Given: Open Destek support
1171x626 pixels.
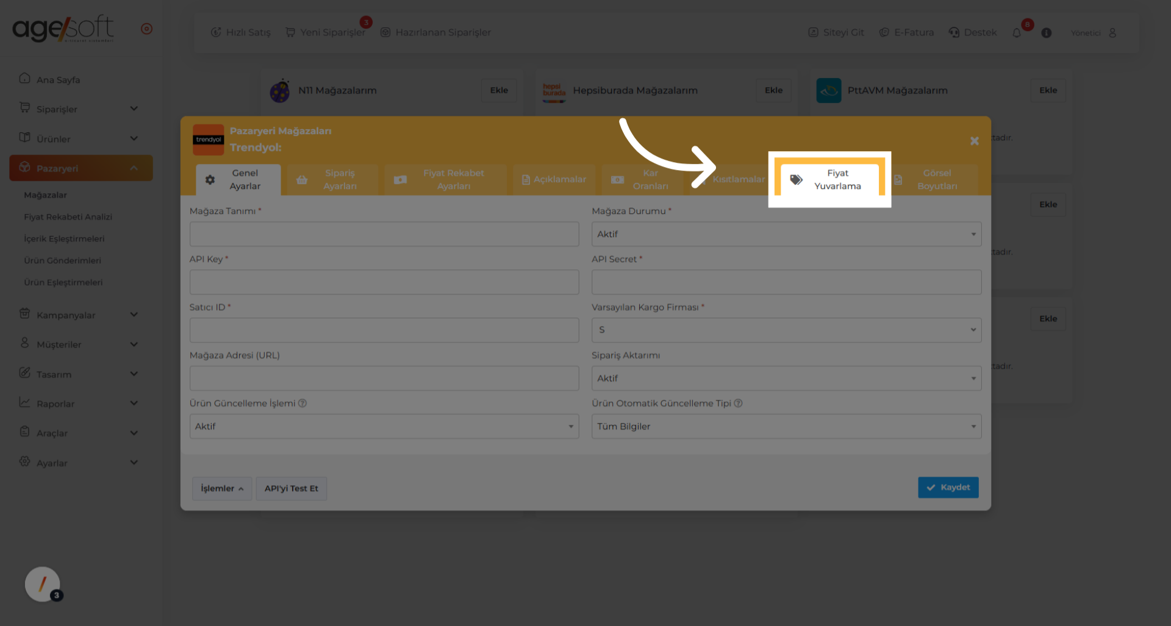Looking at the screenshot, I should tap(973, 32).
